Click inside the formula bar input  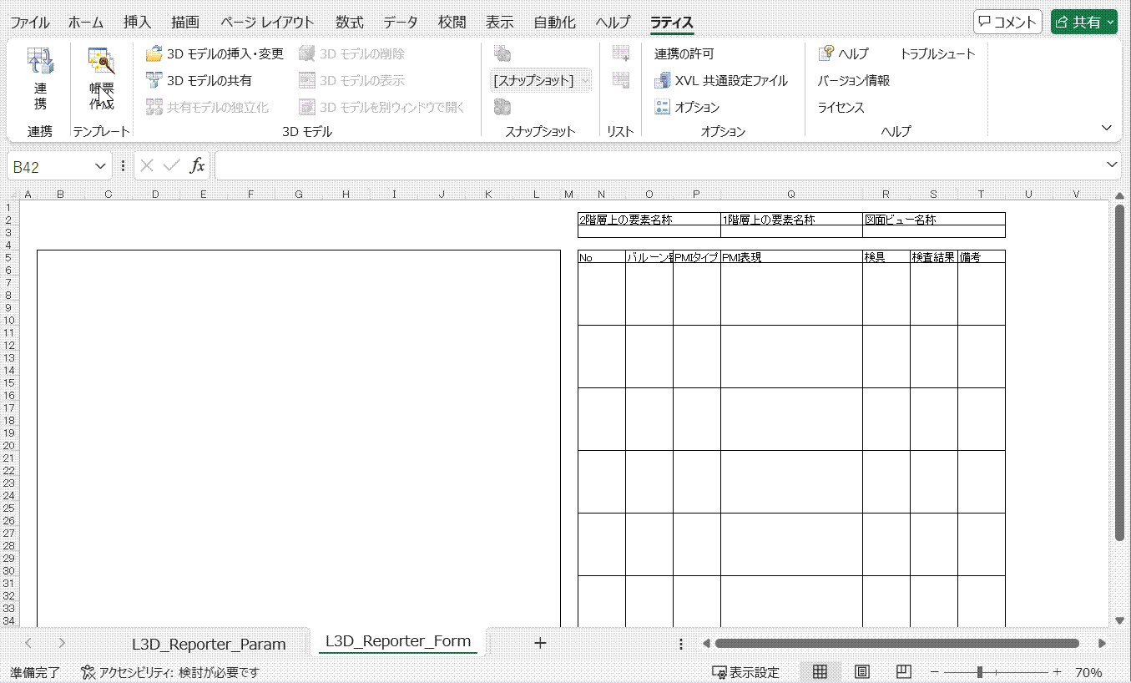(x=658, y=165)
